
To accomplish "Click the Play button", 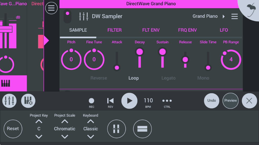I will pos(129,101).
